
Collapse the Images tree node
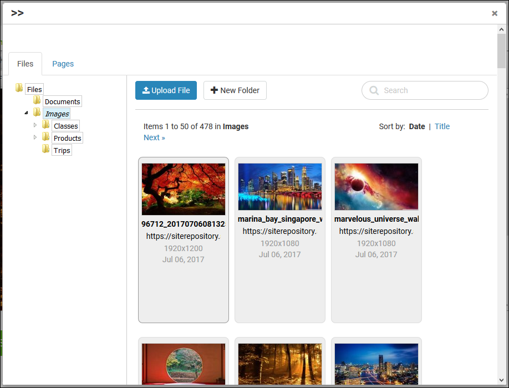[26, 113]
